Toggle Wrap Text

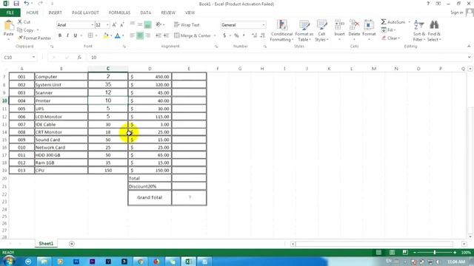[x=187, y=24]
